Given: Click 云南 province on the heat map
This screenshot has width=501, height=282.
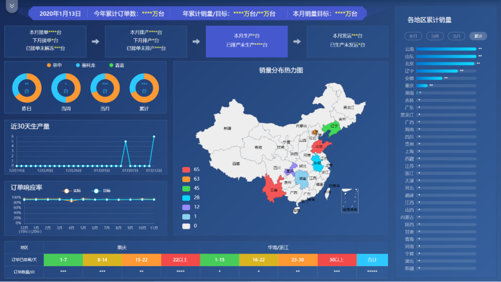Looking at the screenshot, I should click(273, 191).
